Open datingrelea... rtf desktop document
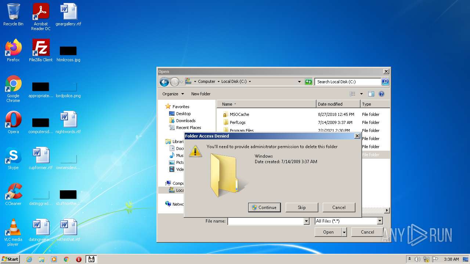 click(x=41, y=230)
